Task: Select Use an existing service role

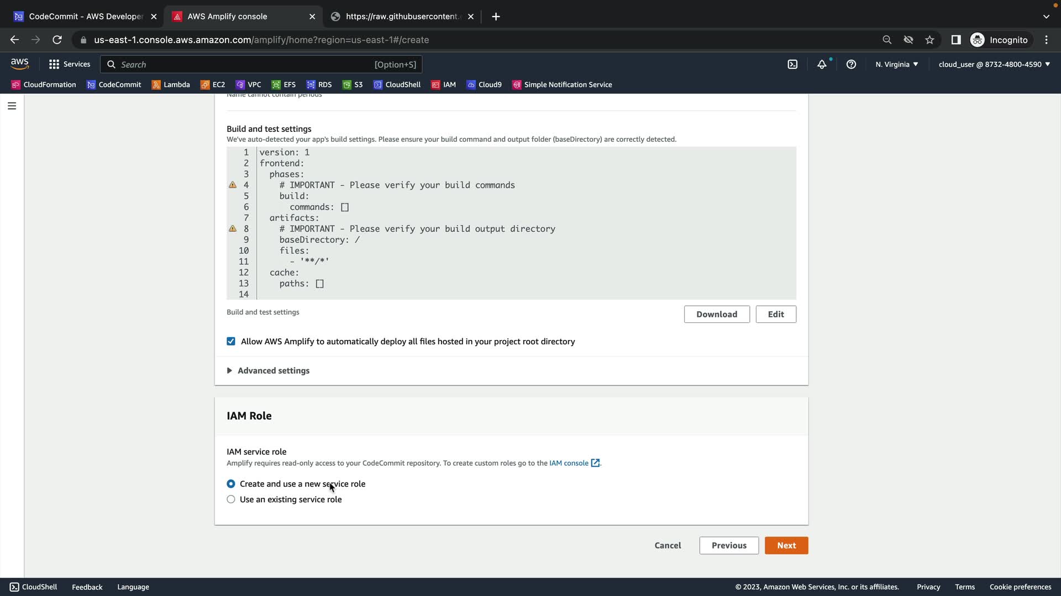Action: point(231,499)
